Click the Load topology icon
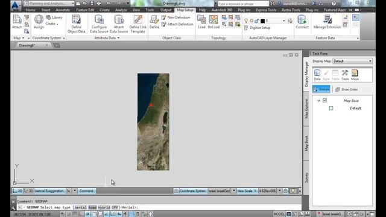The image size is (386, 217). tap(201, 19)
